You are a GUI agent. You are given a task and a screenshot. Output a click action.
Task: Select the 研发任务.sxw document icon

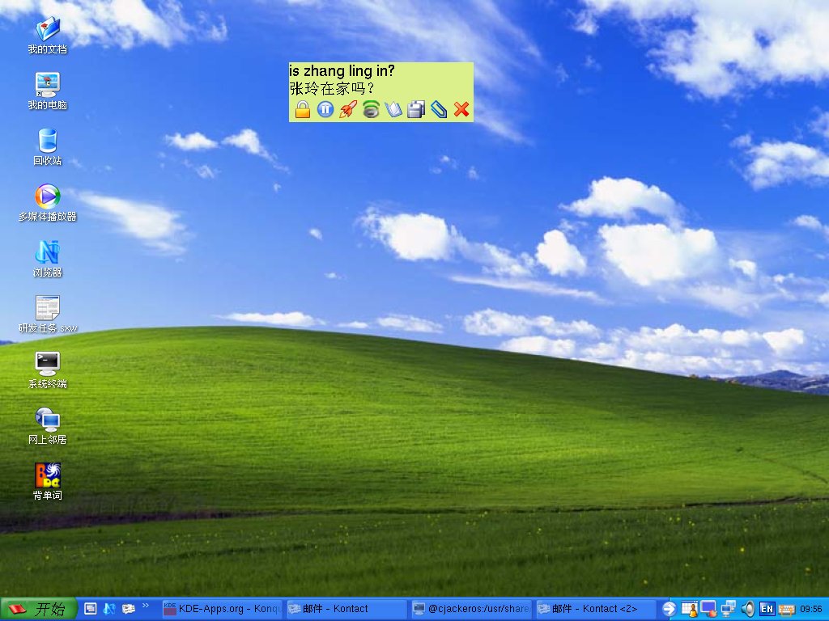(48, 315)
